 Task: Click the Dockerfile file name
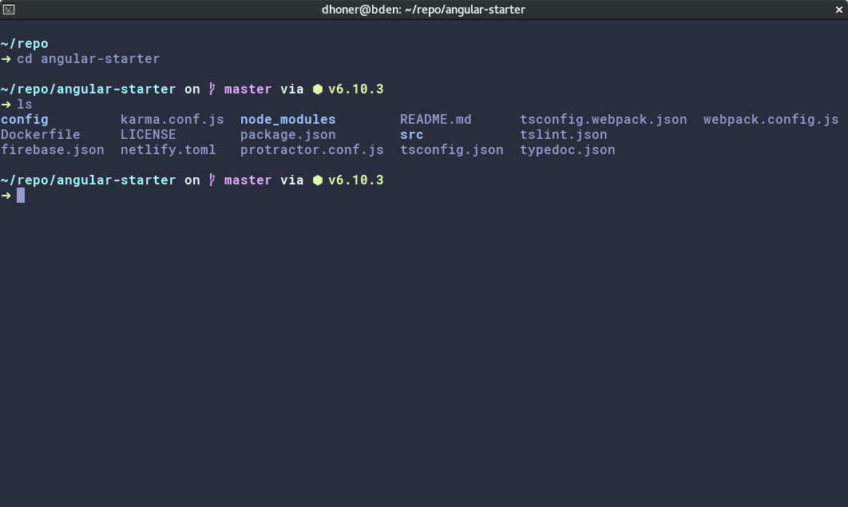click(x=41, y=135)
